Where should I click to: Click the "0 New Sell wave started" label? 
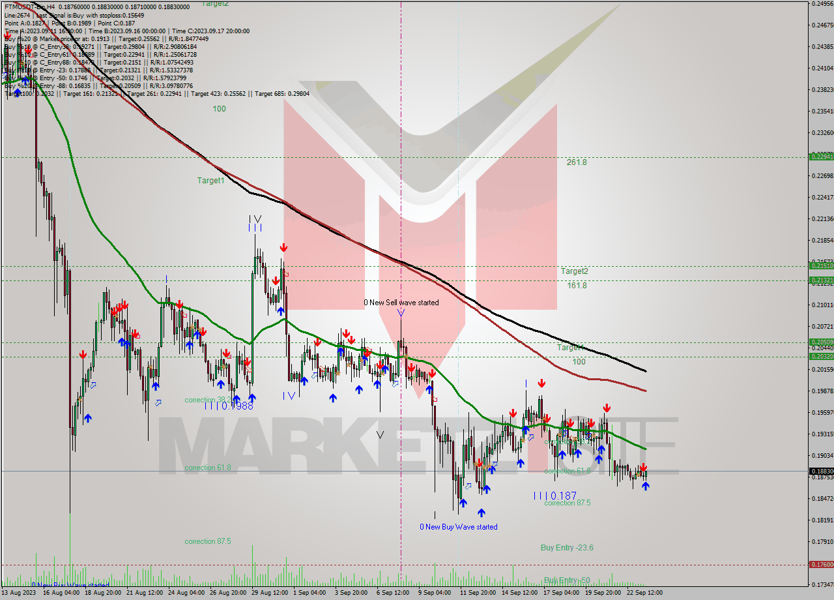pyautogui.click(x=401, y=303)
